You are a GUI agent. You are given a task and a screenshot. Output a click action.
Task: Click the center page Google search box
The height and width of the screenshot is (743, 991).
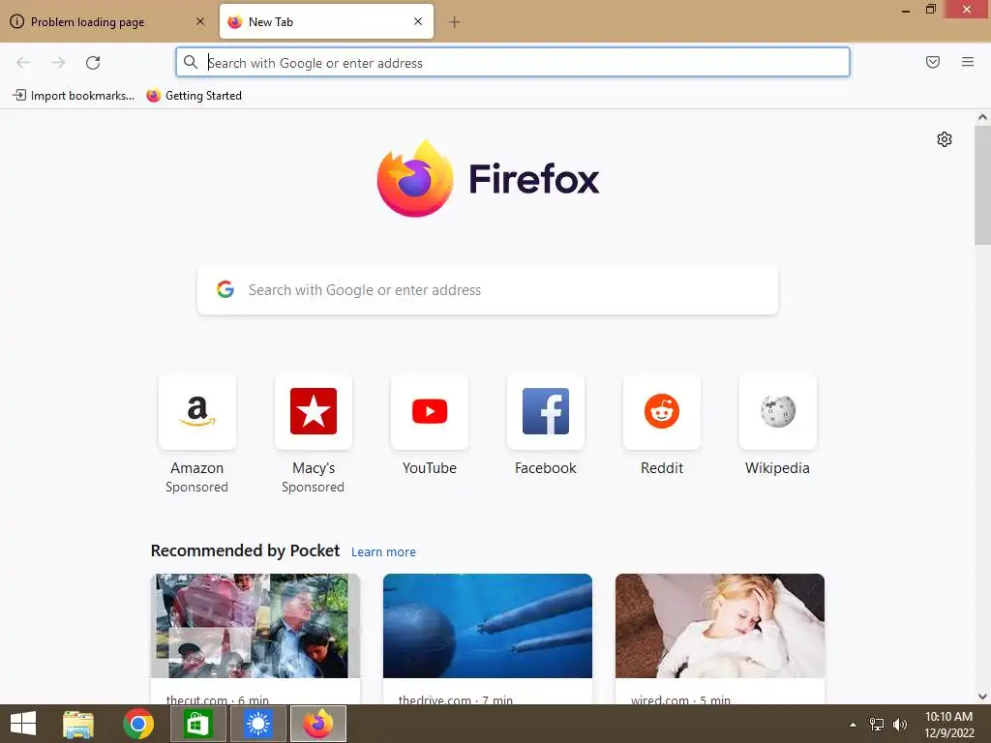tap(488, 290)
